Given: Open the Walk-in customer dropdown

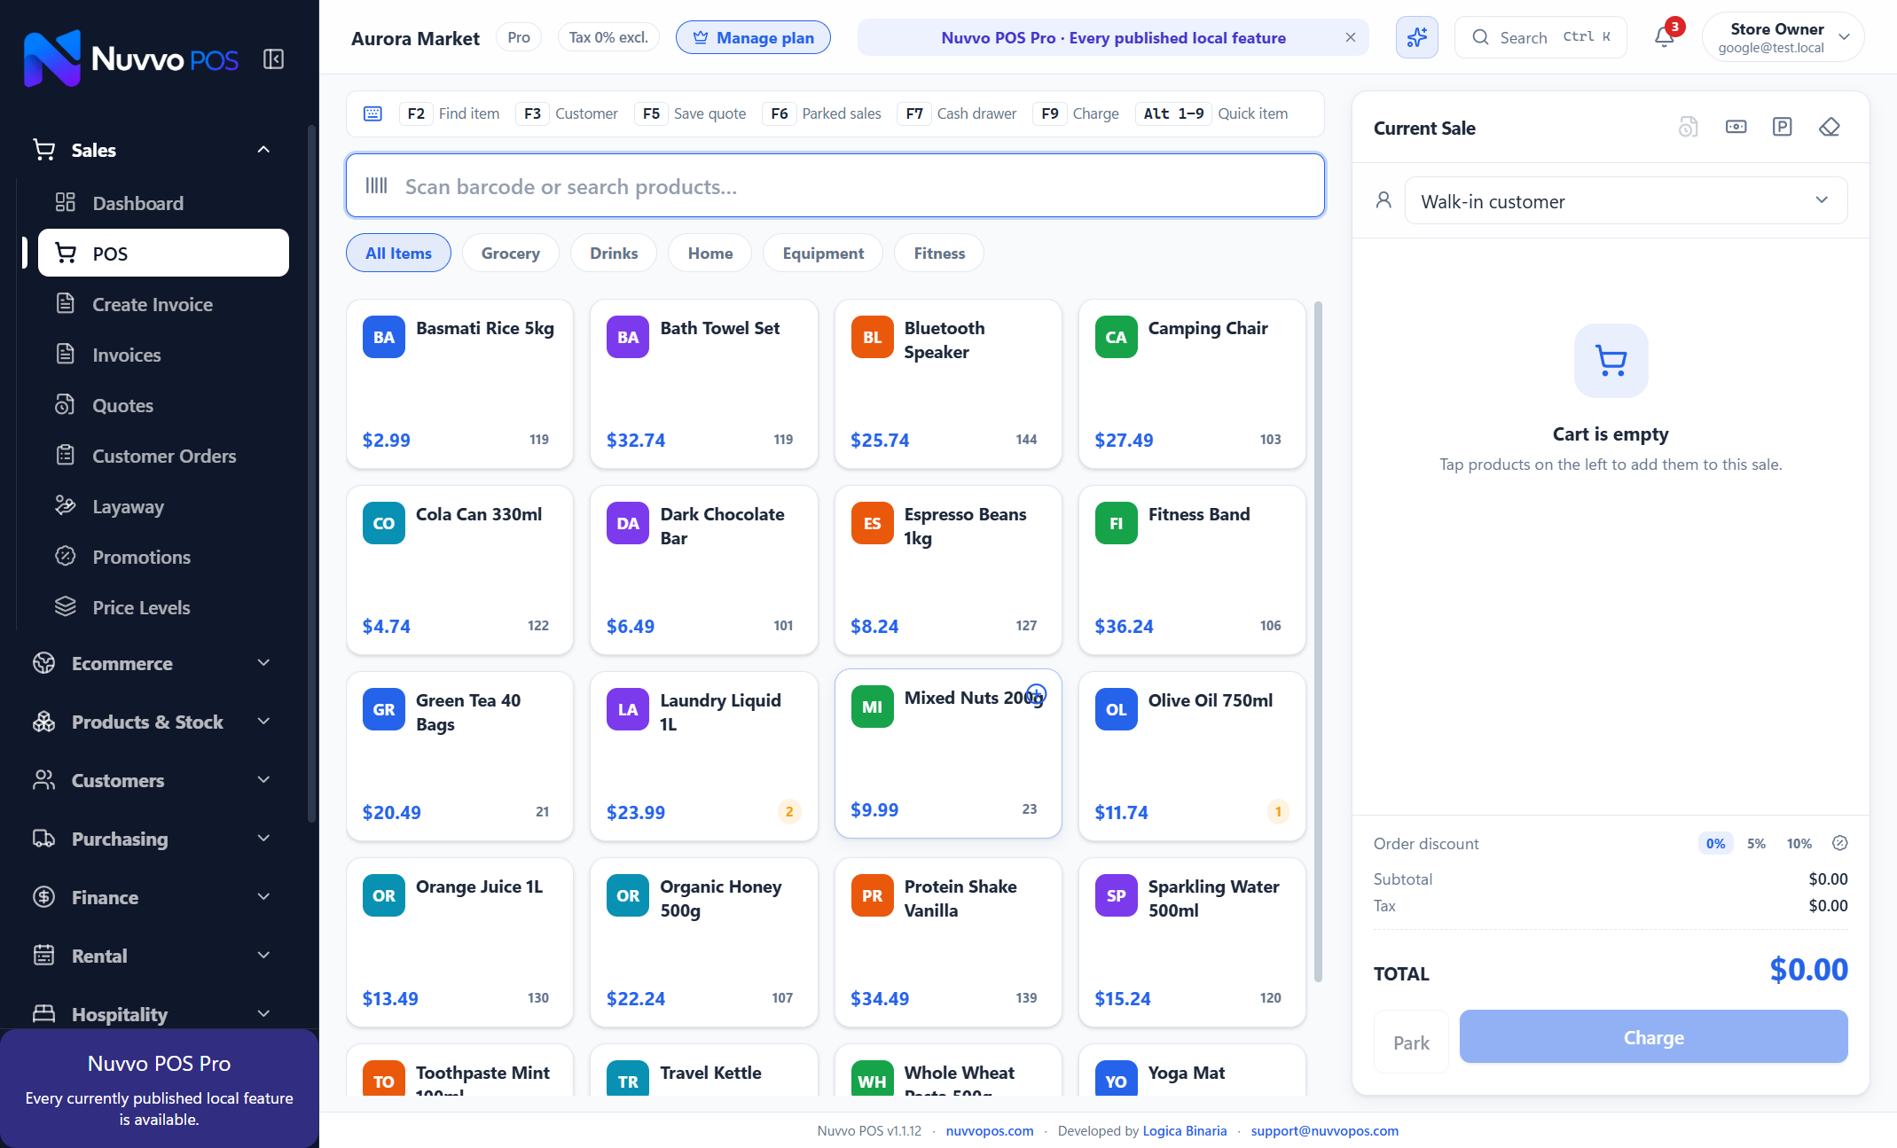Looking at the screenshot, I should (1626, 201).
